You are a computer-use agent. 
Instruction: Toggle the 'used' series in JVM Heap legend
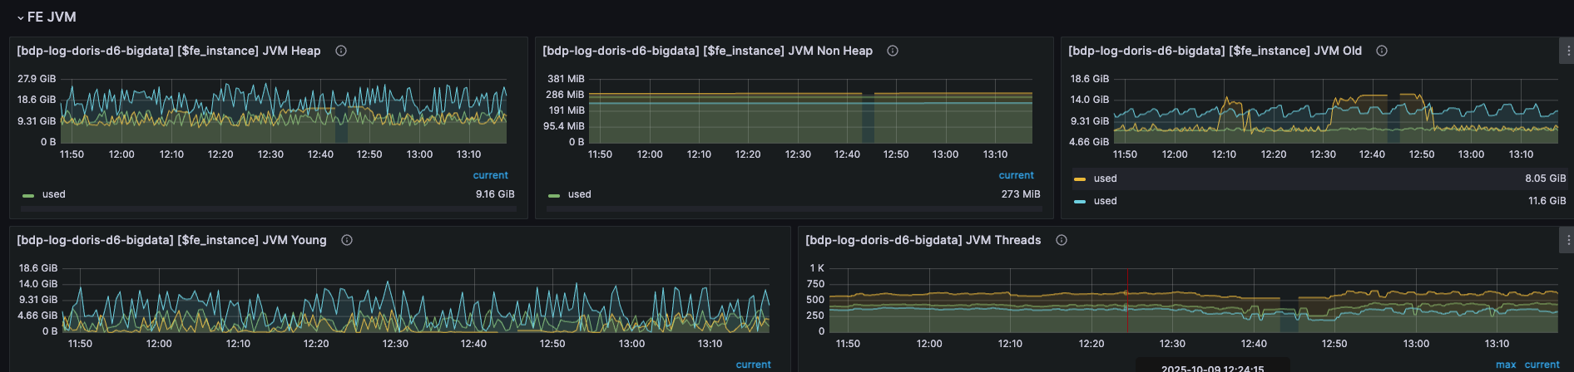54,194
